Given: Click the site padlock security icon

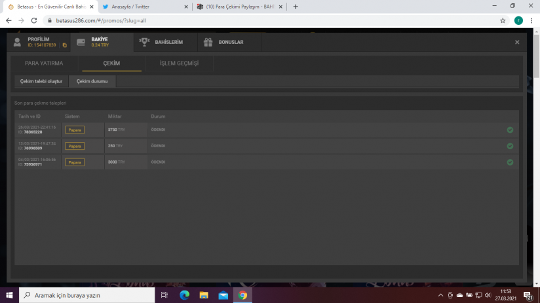Looking at the screenshot, I should (50, 21).
